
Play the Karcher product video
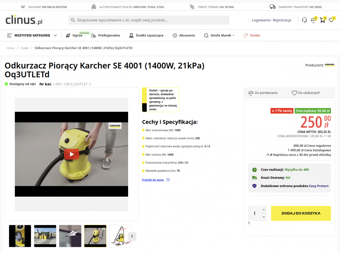point(71,154)
